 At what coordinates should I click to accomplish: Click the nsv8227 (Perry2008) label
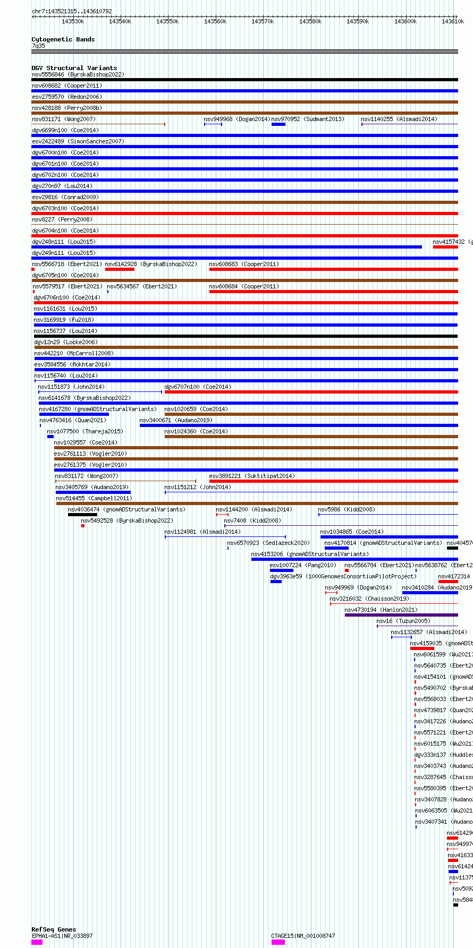[x=62, y=219]
